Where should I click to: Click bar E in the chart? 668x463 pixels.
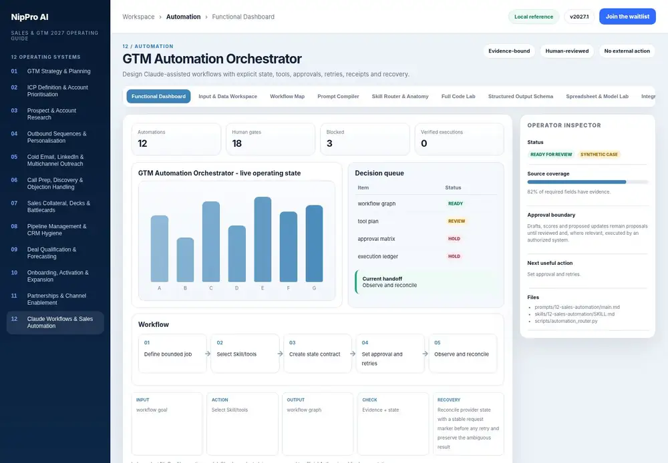263,239
